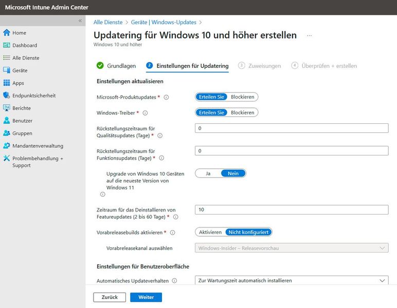
Task: Click the Zurück button
Action: click(110, 297)
